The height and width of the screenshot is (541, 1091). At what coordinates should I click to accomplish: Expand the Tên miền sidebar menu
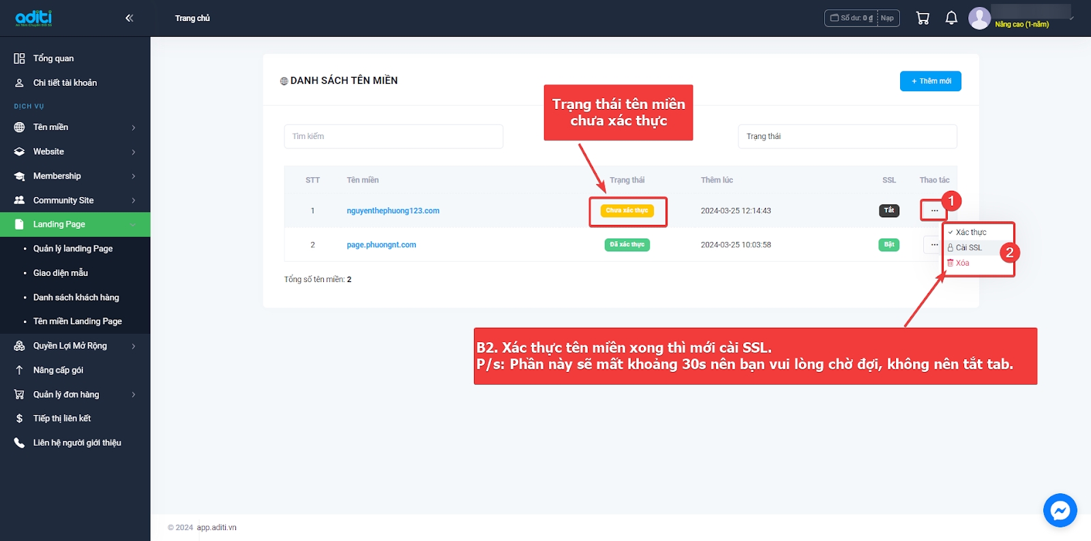[75, 127]
